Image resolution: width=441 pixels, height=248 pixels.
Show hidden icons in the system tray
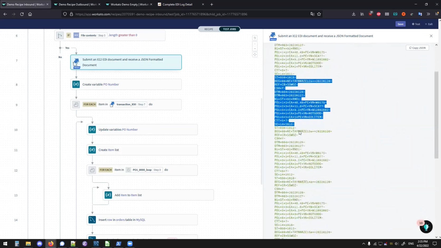pyautogui.click(x=363, y=244)
